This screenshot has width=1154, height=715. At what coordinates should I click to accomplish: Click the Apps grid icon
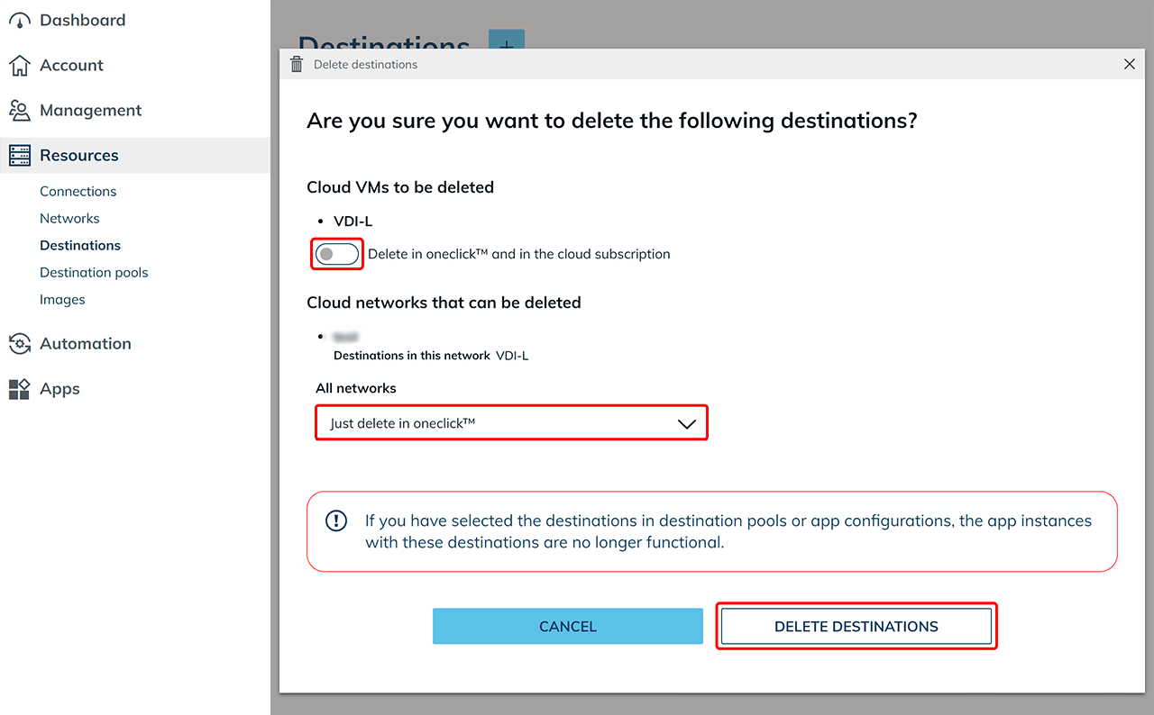click(20, 389)
